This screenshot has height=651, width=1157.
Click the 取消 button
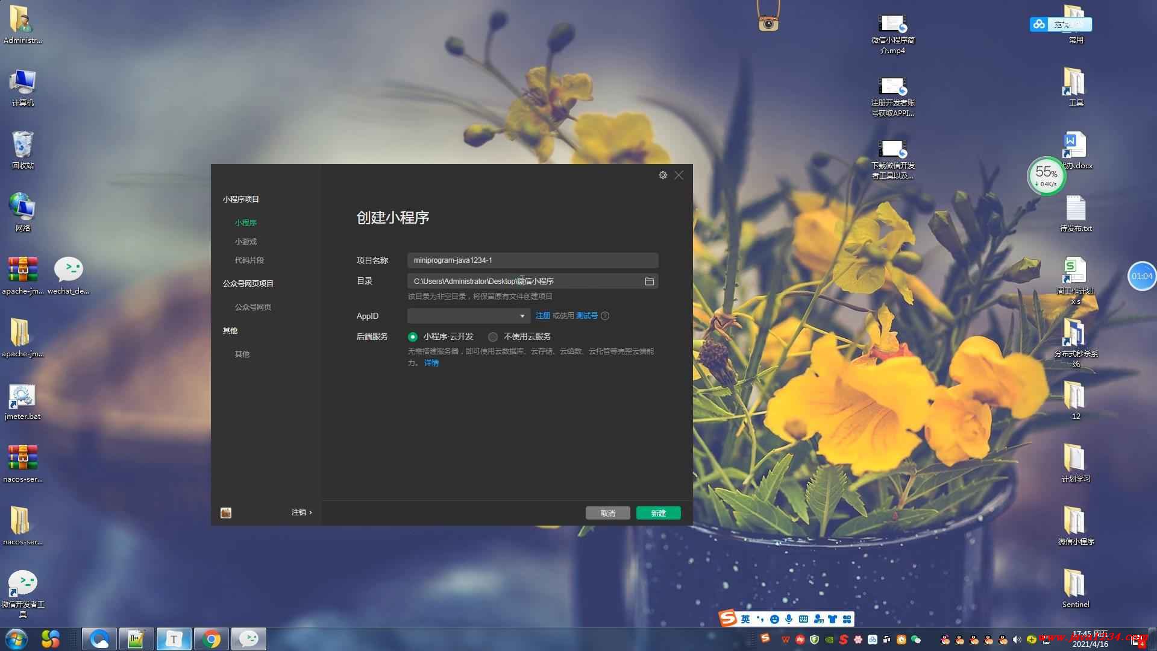click(607, 513)
